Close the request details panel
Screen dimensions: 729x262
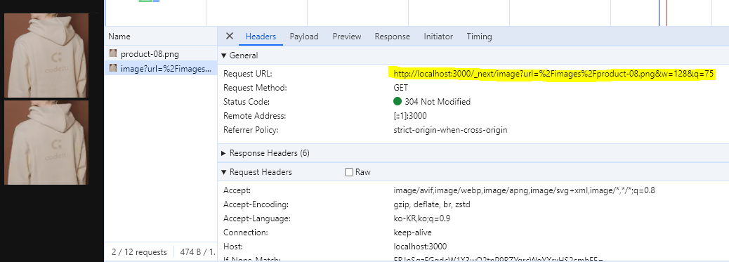coord(229,37)
